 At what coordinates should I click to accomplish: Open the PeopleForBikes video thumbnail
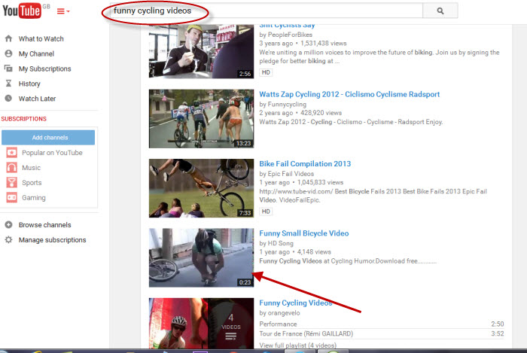tap(201, 51)
